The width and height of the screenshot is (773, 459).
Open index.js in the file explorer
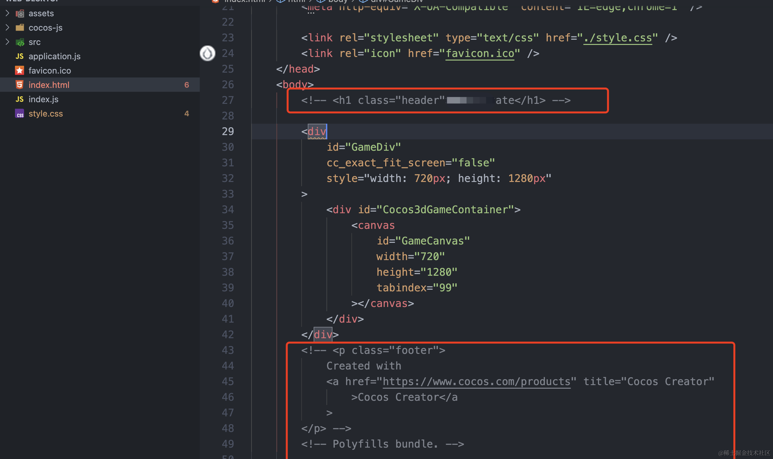point(44,99)
